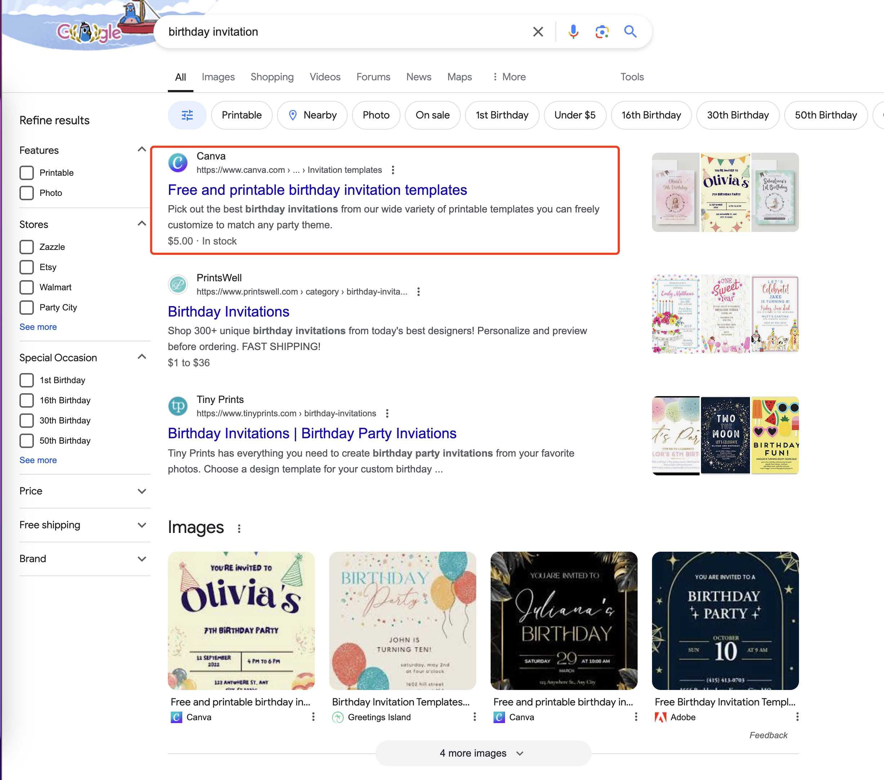Open Google Lens image search icon

tap(602, 32)
